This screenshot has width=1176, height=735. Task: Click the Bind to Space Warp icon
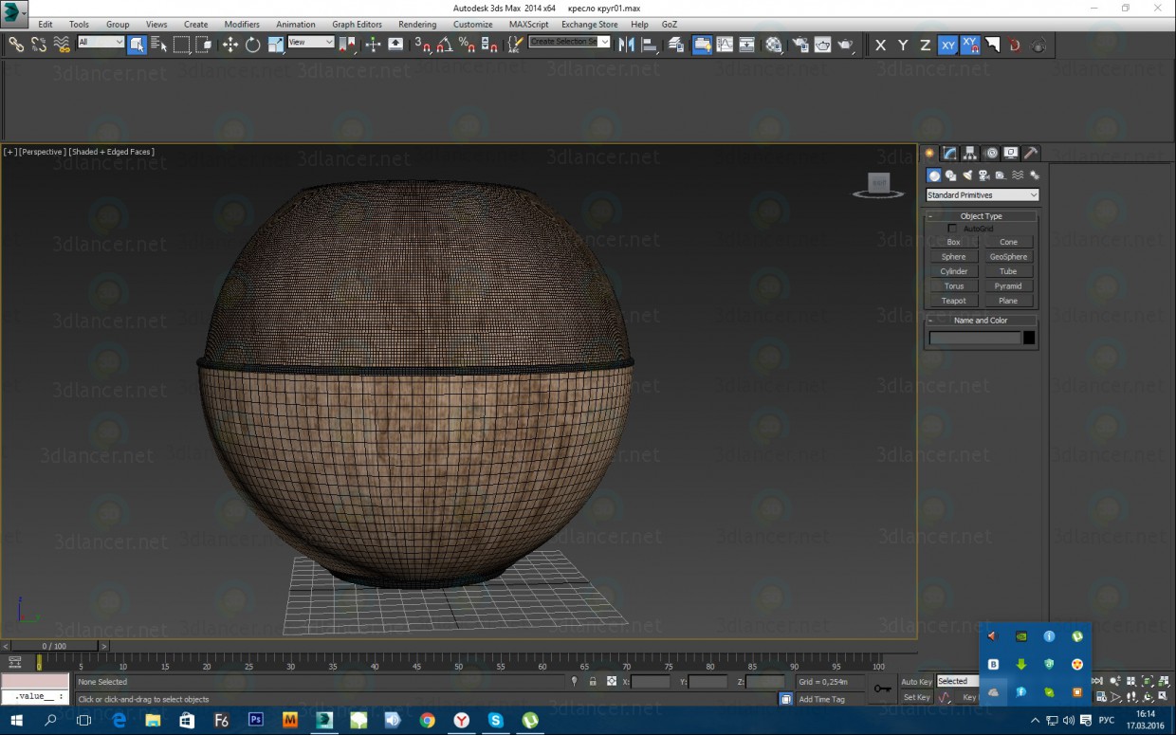coord(62,44)
